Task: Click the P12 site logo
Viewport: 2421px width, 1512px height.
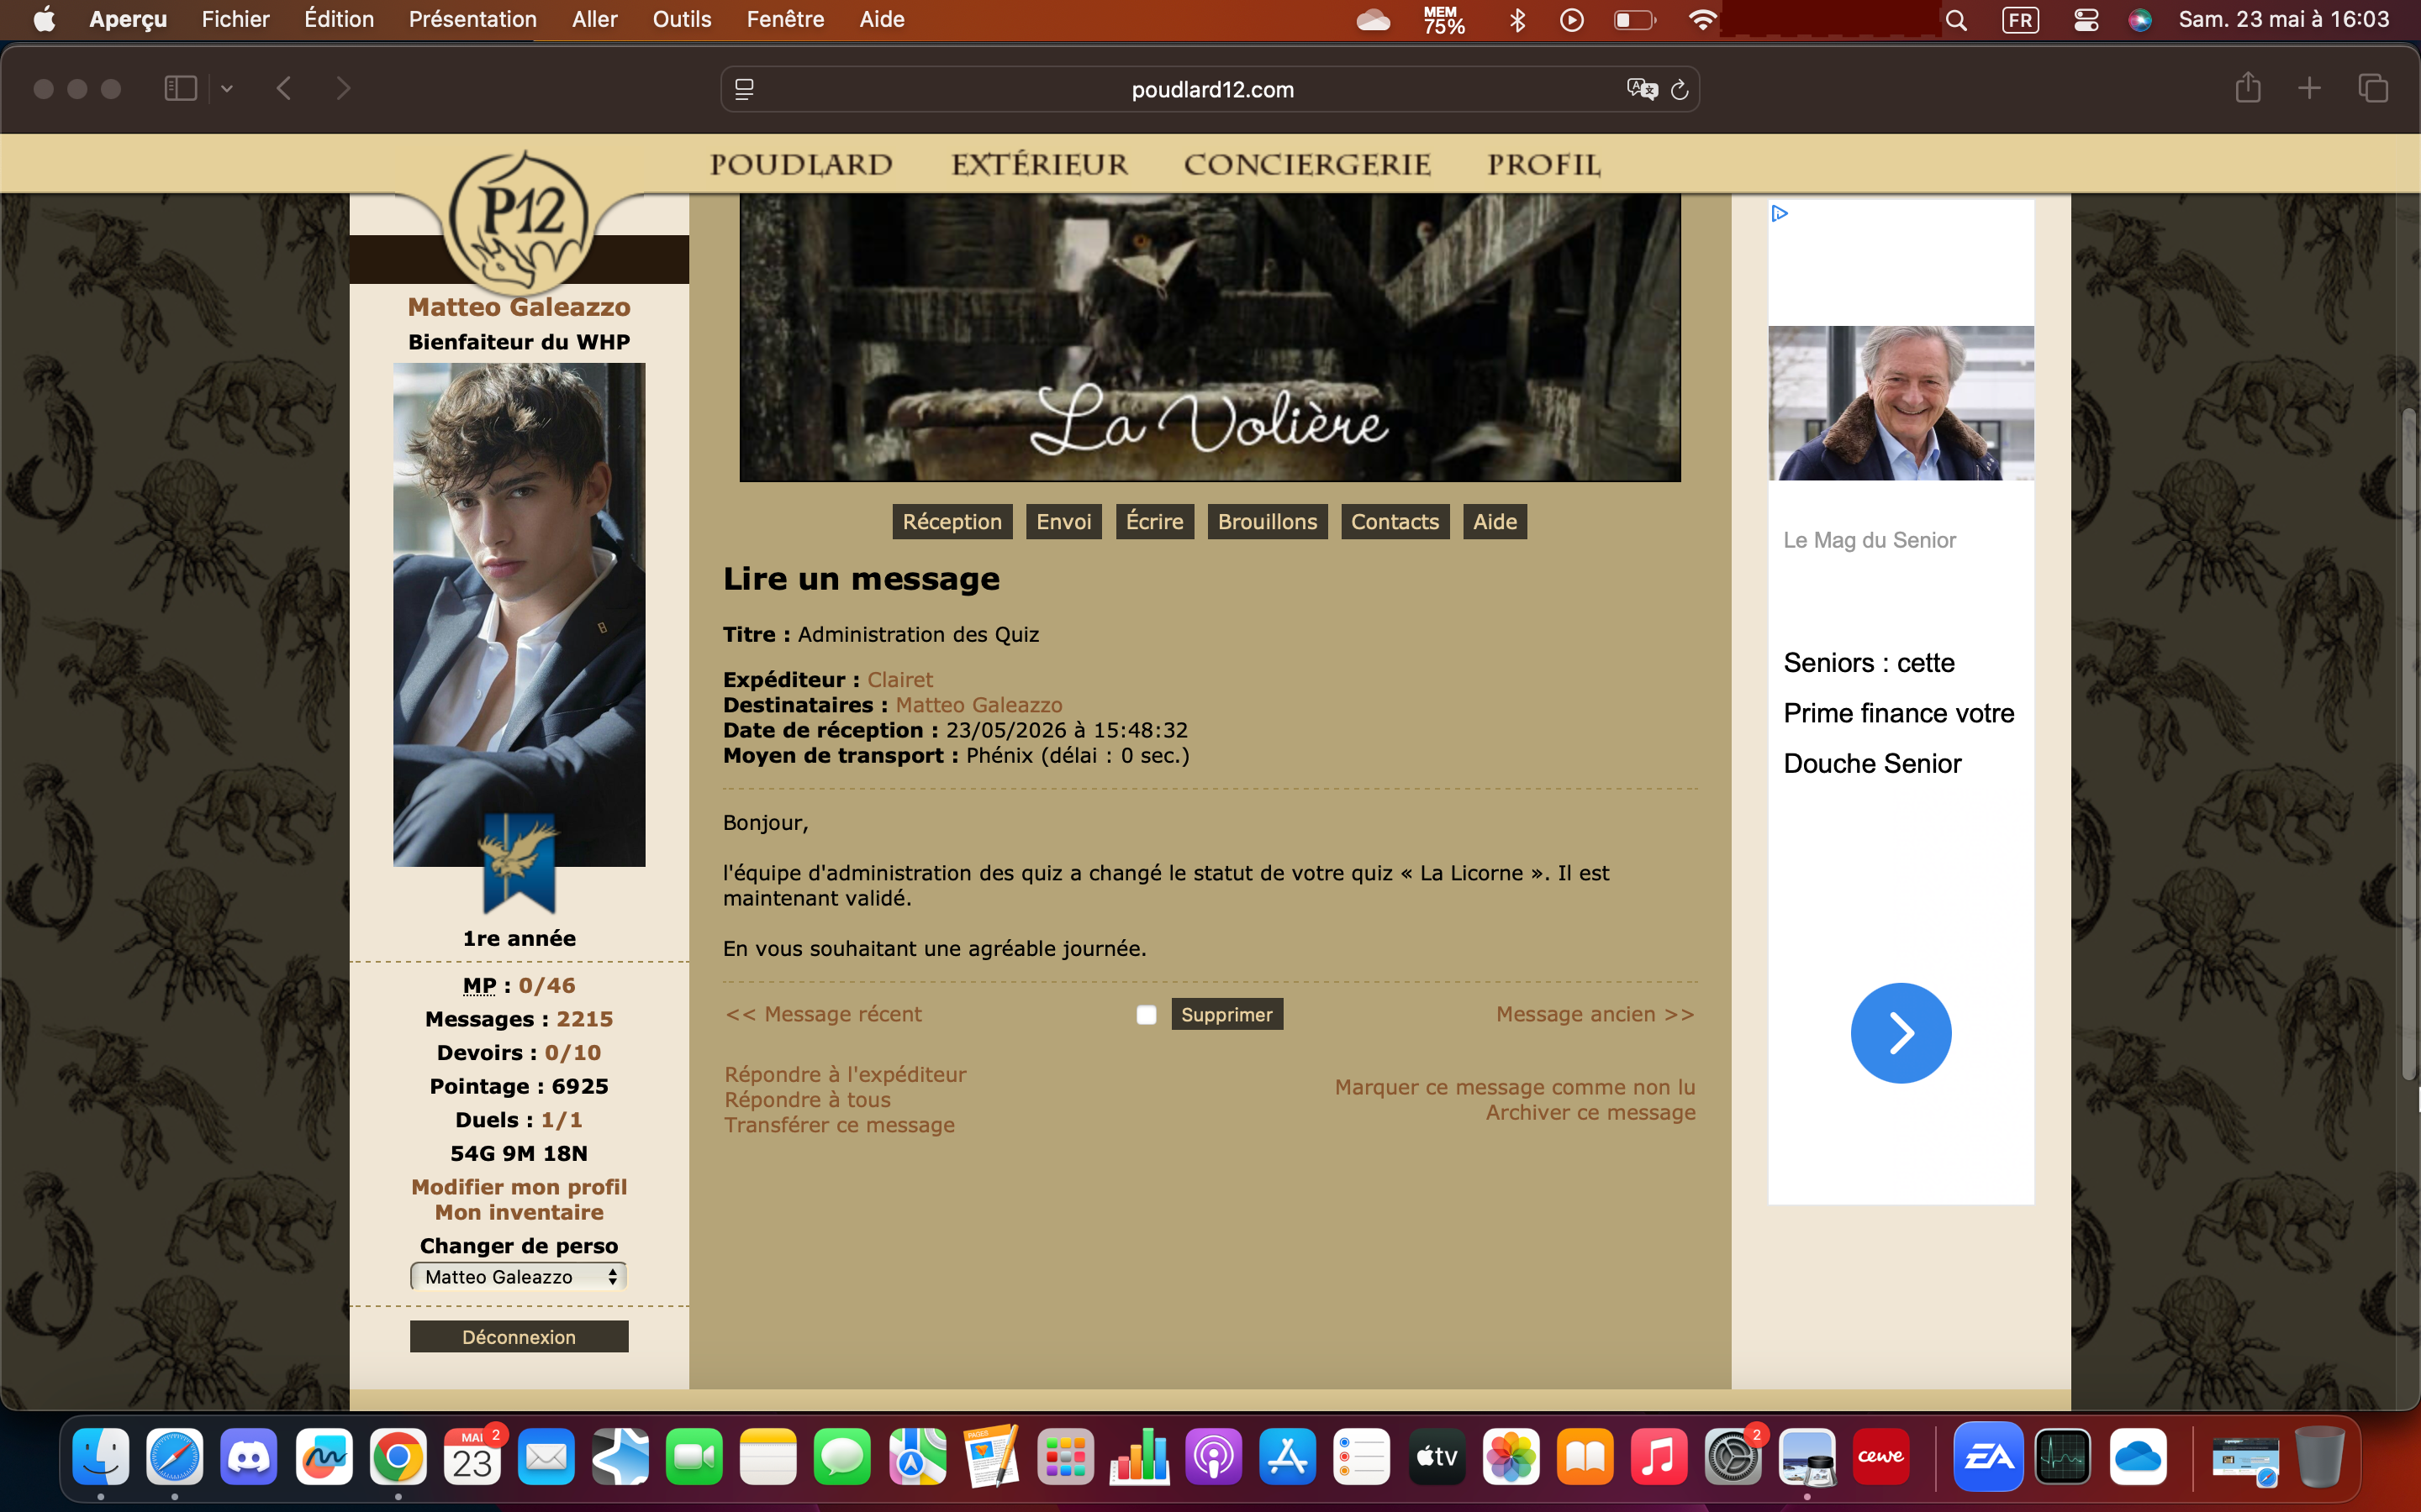Action: pos(518,222)
